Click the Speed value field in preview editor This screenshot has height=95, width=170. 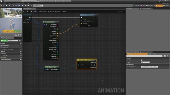(146, 62)
